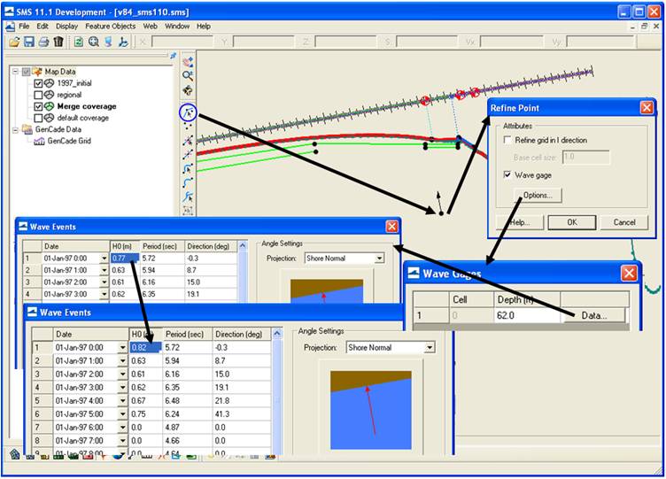666x479 pixels.
Task: Select the circled Select Feature Point tool
Action: (188, 112)
